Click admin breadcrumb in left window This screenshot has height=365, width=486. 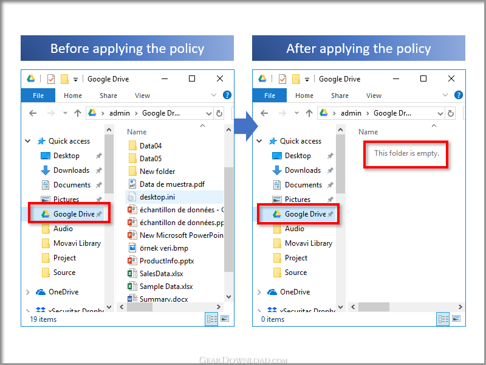pos(119,113)
